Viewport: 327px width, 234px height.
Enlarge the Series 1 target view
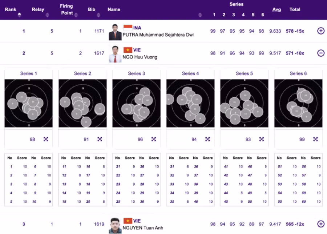coord(46,139)
